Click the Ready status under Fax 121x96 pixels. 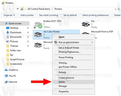click(x=94, y=27)
